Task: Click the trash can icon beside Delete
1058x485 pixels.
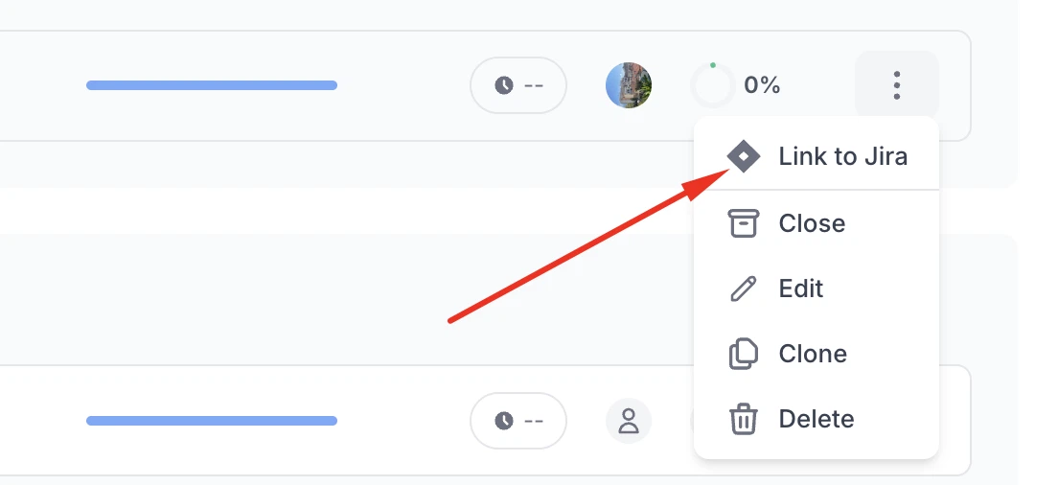Action: coord(744,419)
